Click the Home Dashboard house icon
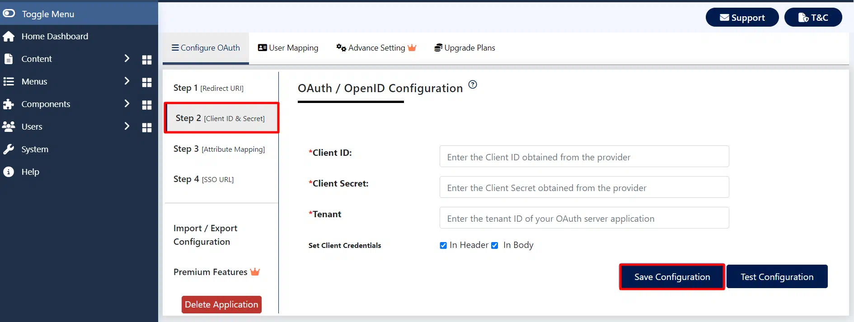This screenshot has height=322, width=854. 9,37
